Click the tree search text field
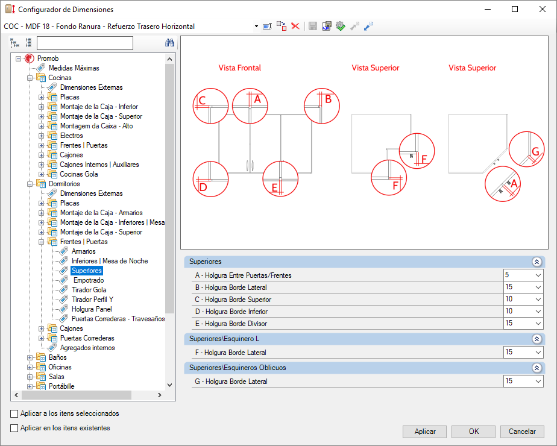 point(85,43)
